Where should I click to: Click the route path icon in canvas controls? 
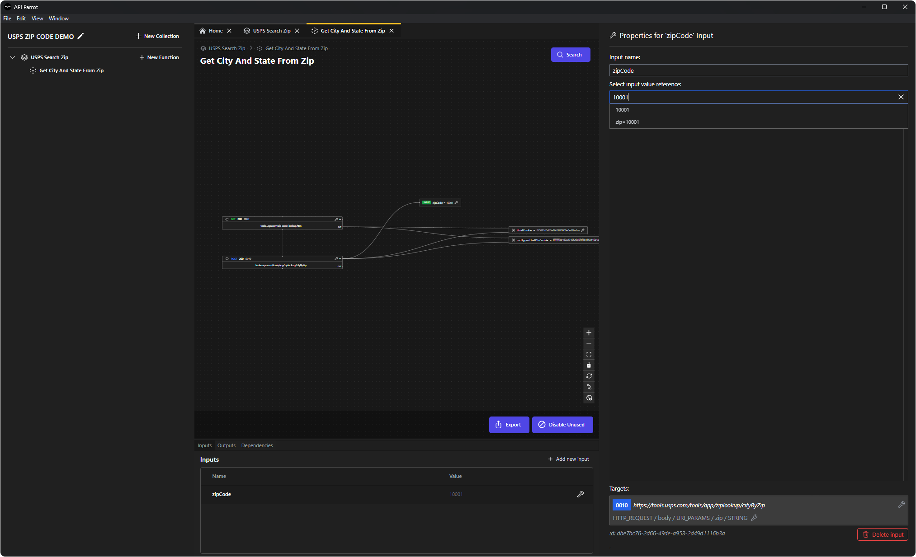[589, 387]
